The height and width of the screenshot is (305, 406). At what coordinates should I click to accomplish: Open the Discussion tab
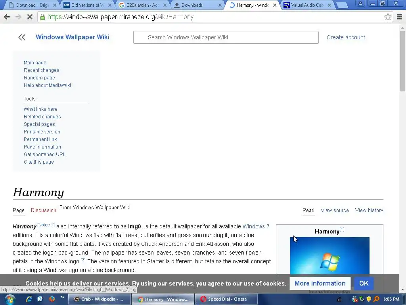pos(44,210)
